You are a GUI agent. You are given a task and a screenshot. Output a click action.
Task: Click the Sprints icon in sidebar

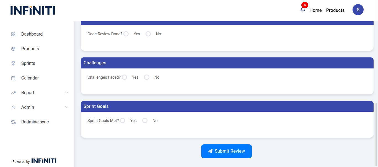[13, 63]
